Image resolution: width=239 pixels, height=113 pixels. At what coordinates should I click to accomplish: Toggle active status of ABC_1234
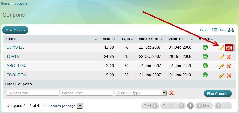[205, 66]
